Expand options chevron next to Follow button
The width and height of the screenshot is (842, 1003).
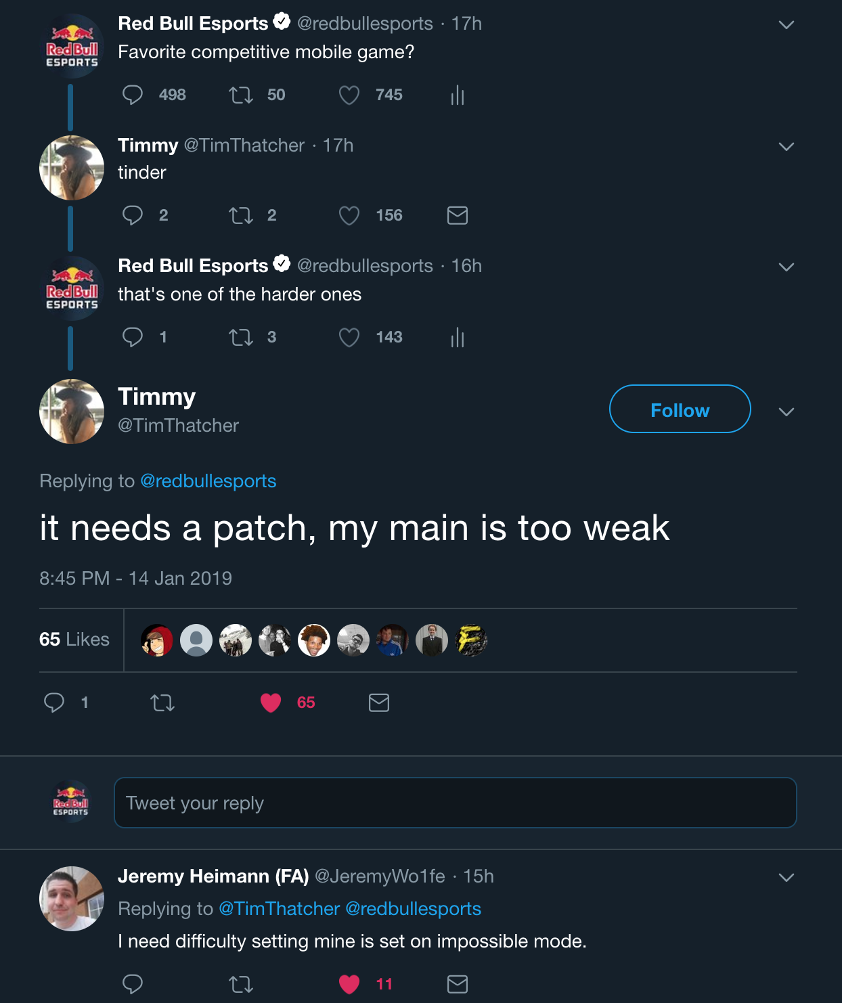(786, 411)
